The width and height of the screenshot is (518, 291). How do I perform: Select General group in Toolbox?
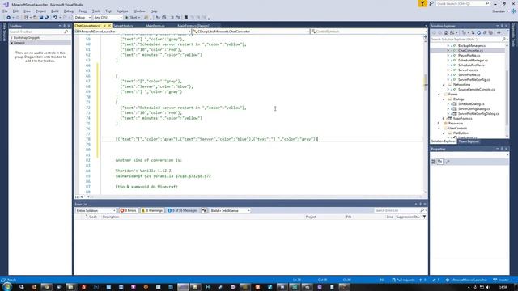(x=40, y=43)
